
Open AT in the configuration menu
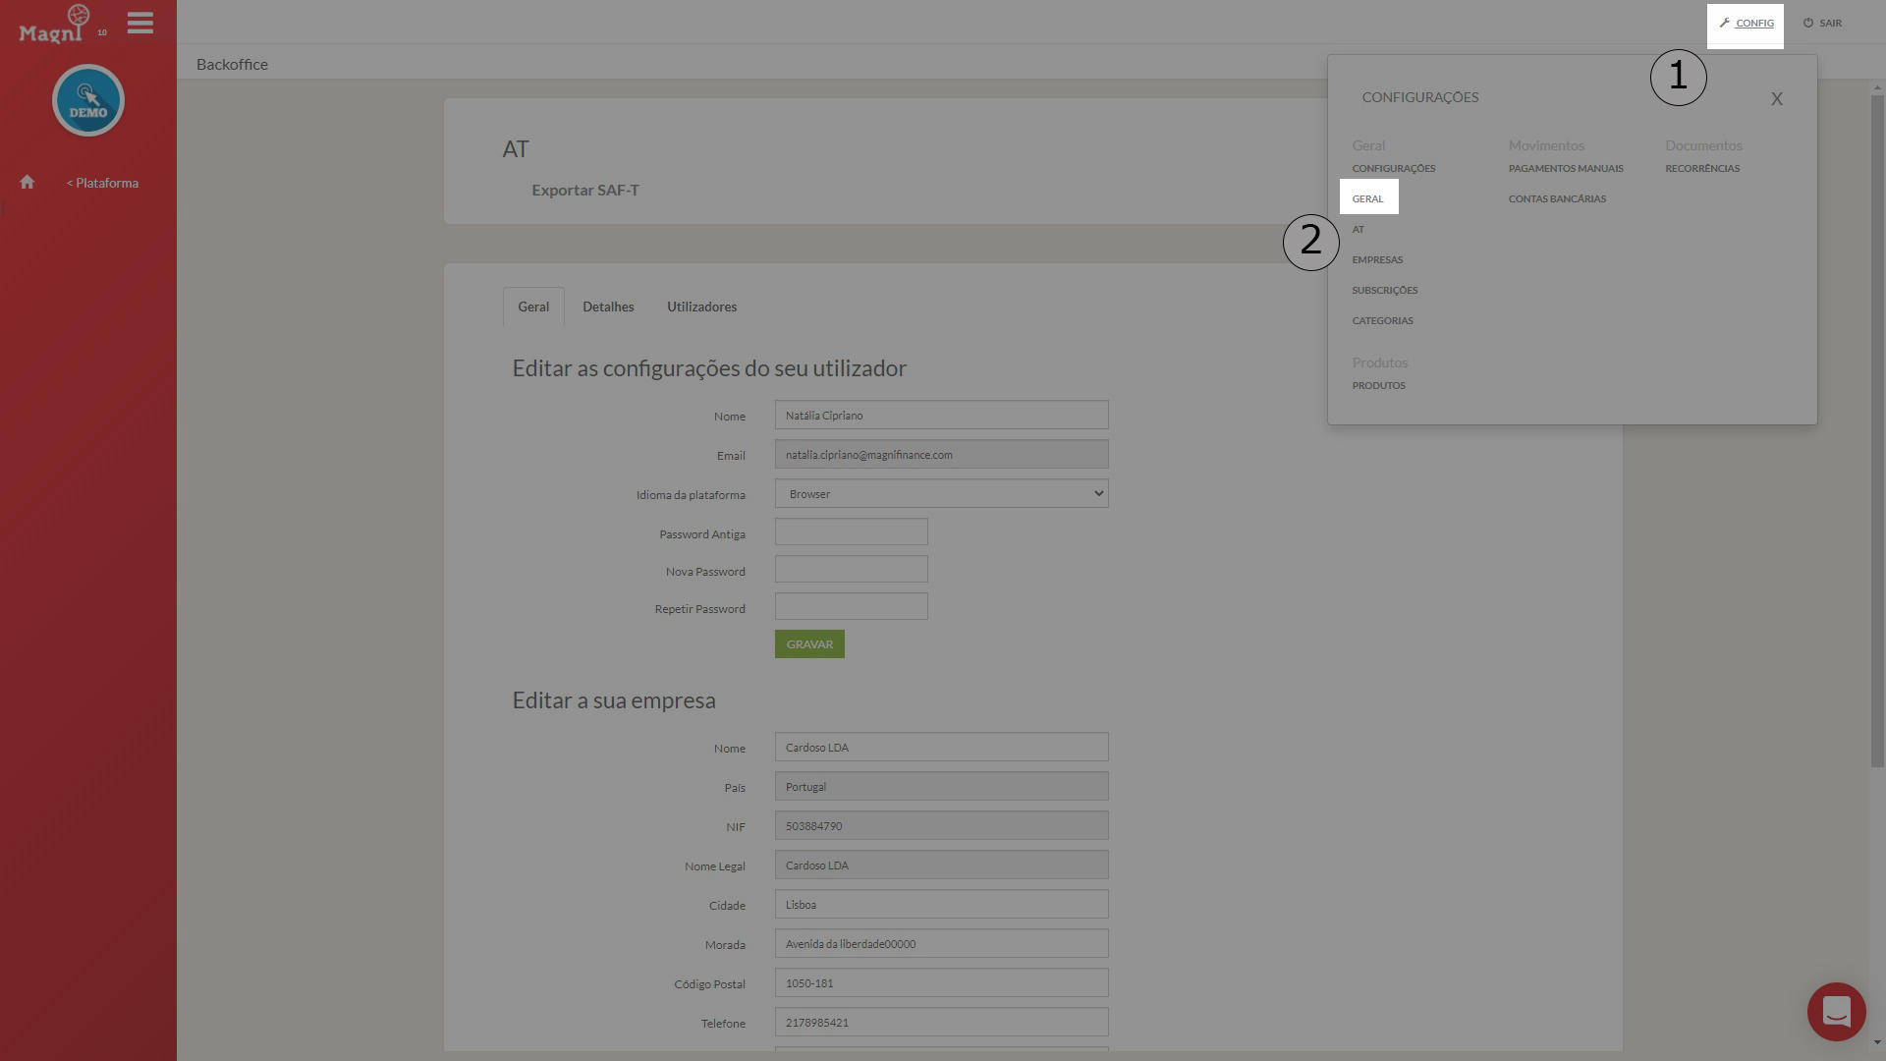[x=1358, y=230]
